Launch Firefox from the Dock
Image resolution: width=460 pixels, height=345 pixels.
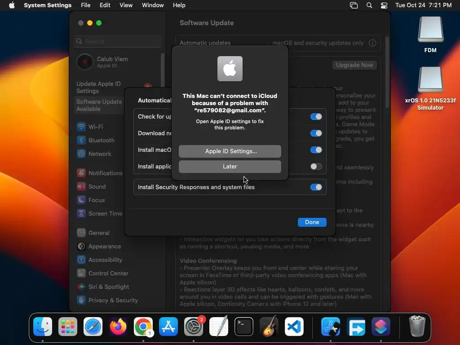118,327
